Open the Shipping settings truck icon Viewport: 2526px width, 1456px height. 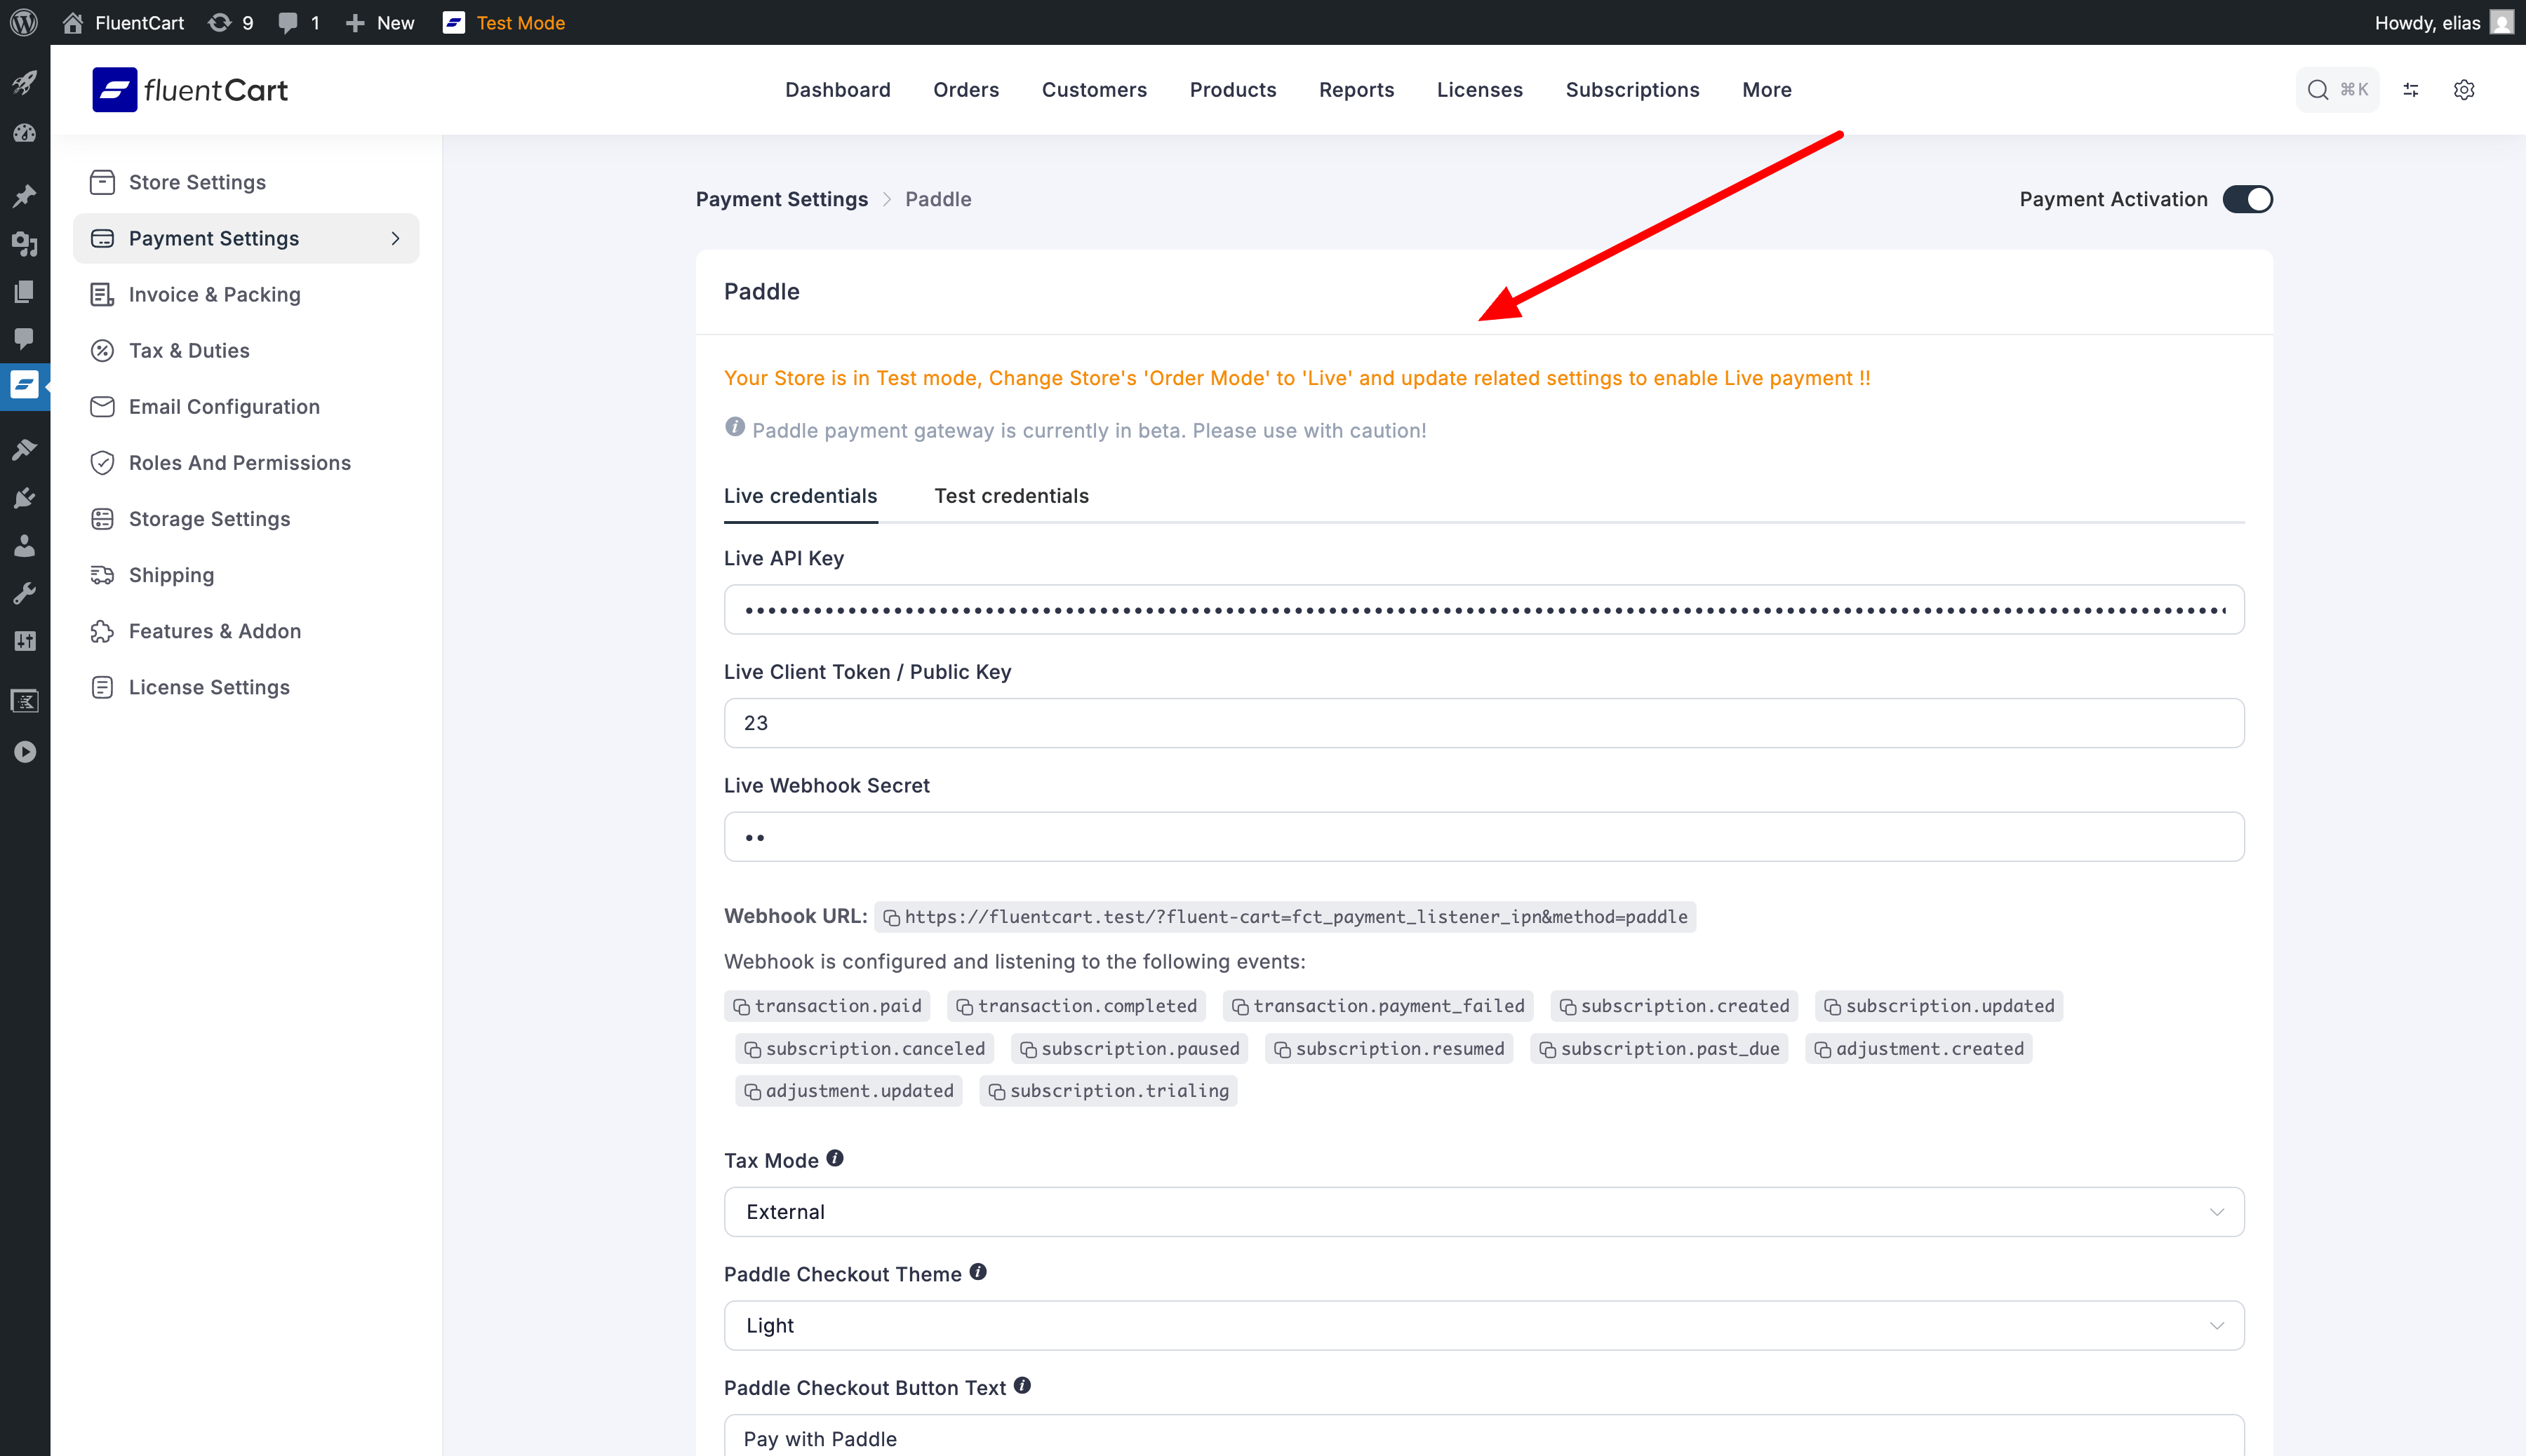click(102, 575)
